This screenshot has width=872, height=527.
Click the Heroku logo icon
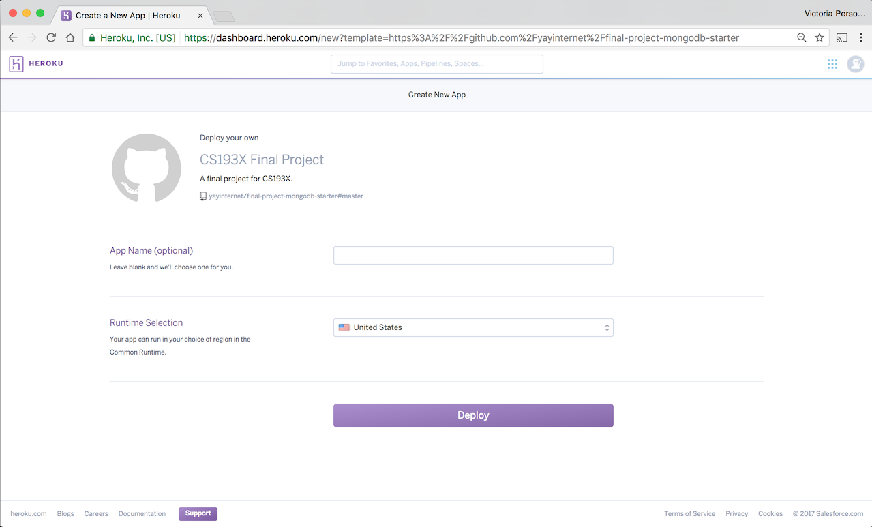click(16, 64)
